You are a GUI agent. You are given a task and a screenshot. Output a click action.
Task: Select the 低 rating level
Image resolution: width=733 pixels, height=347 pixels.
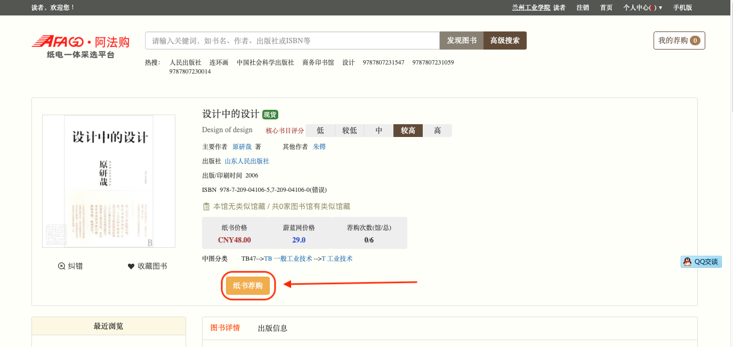pos(320,131)
